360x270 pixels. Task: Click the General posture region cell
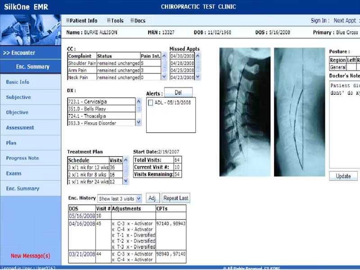[338, 67]
